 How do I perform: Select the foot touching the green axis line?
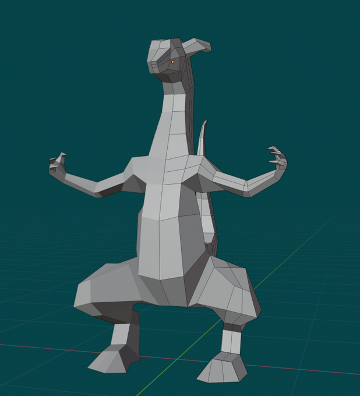click(x=222, y=367)
